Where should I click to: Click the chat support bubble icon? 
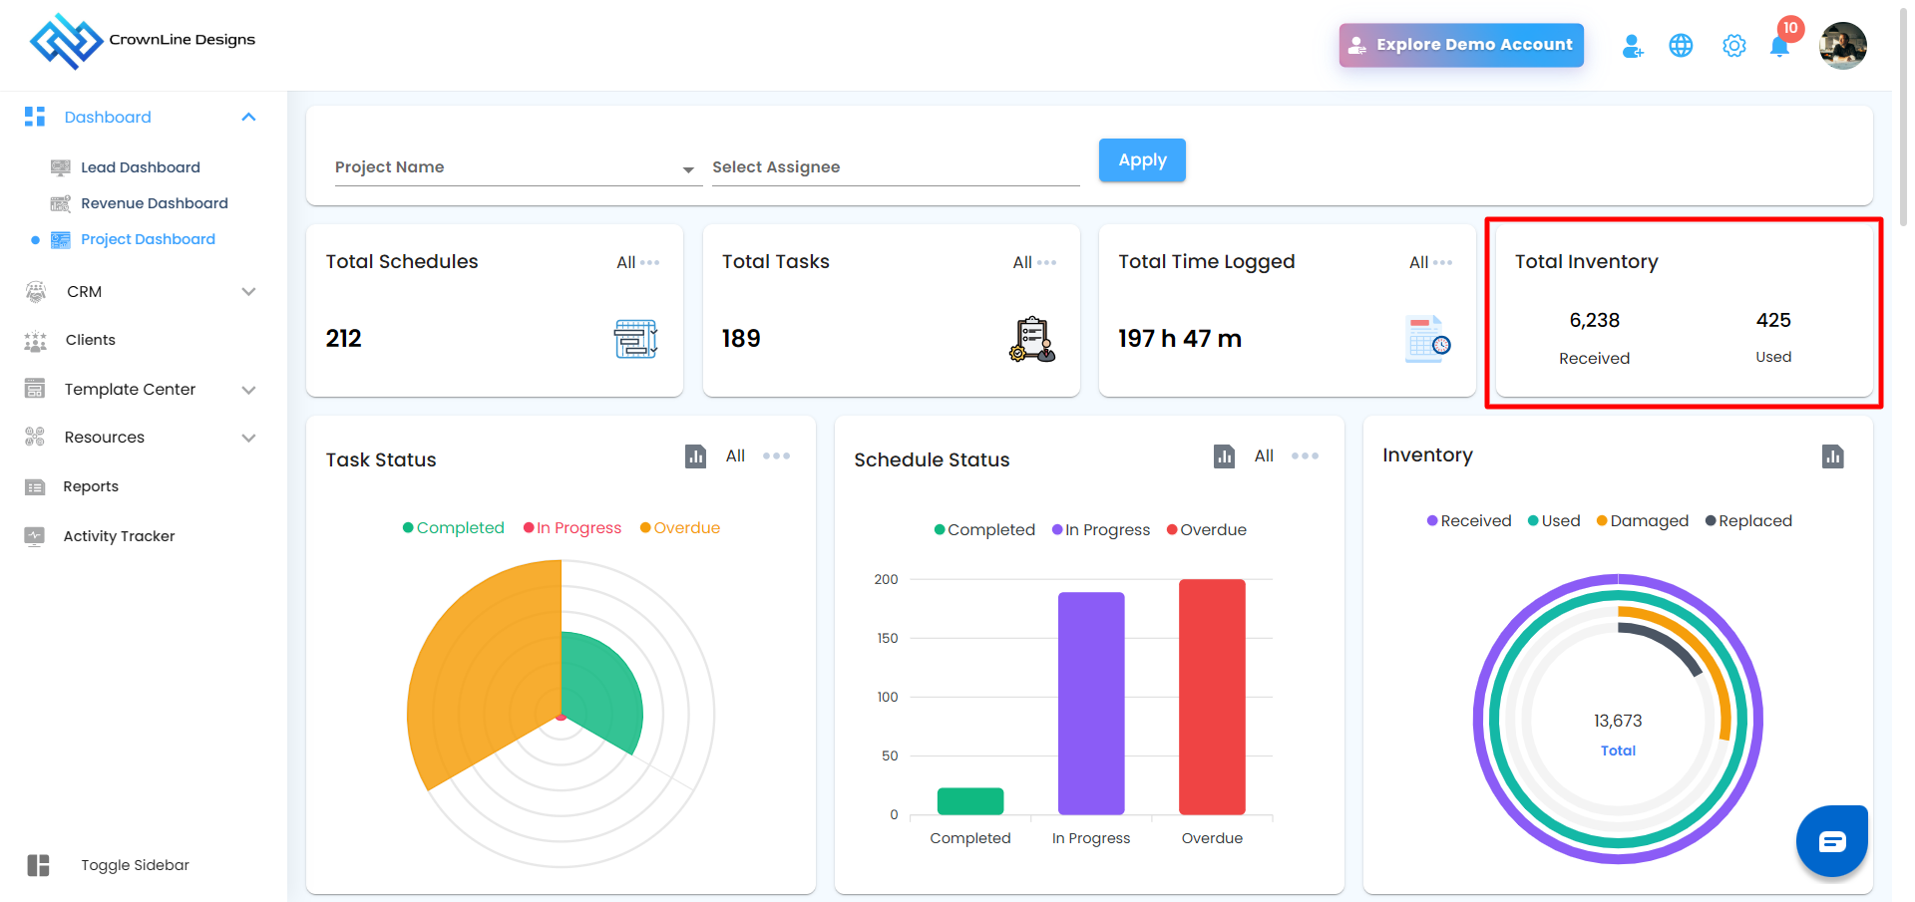[1831, 841]
